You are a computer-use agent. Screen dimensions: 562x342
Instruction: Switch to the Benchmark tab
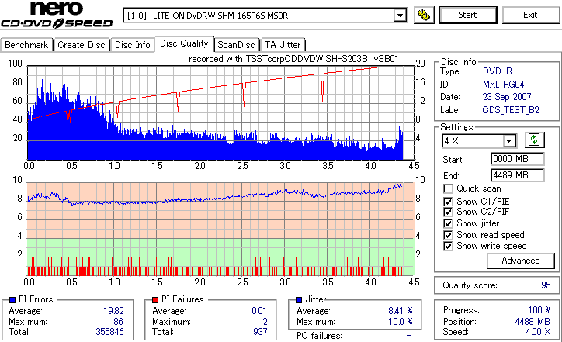click(26, 45)
